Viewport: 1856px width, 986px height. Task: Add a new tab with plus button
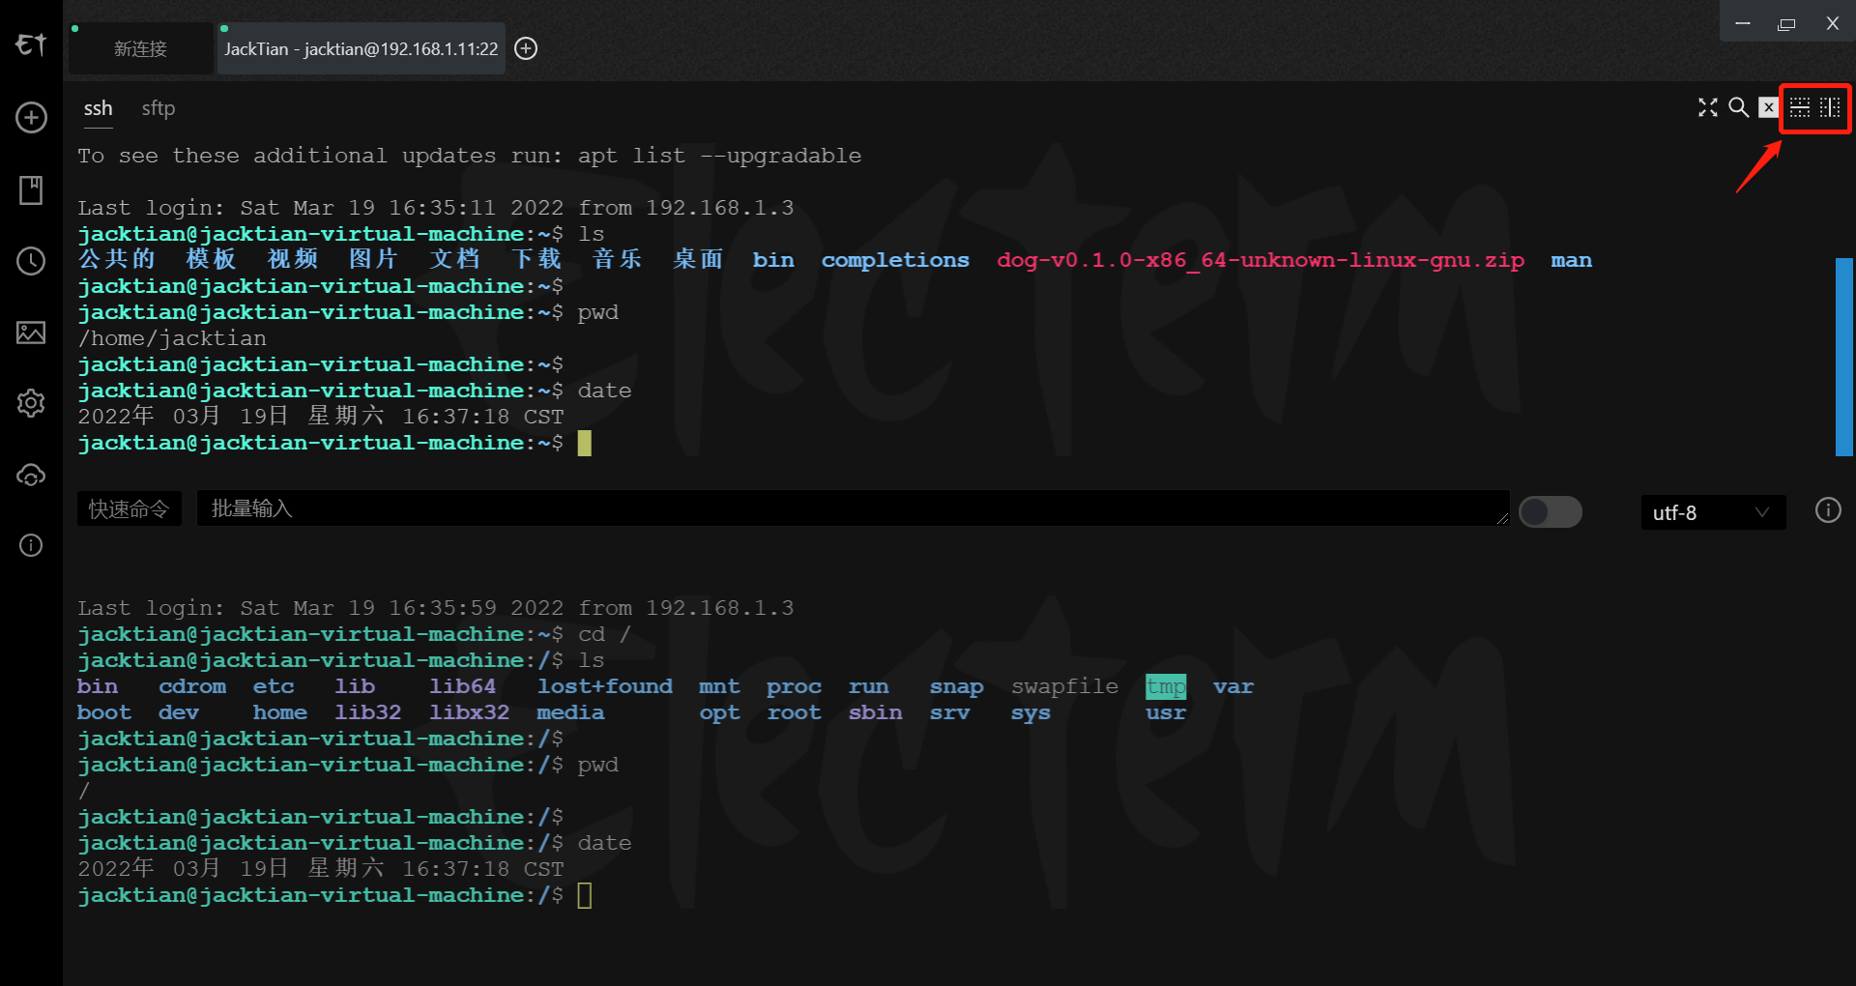tap(526, 48)
